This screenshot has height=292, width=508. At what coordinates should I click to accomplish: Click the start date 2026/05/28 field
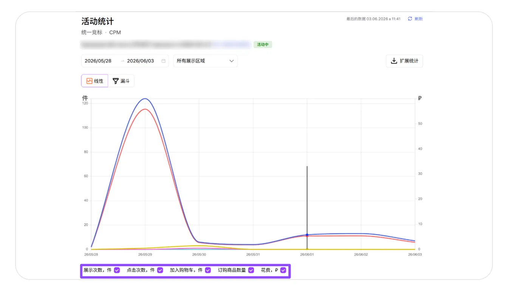[98, 61]
